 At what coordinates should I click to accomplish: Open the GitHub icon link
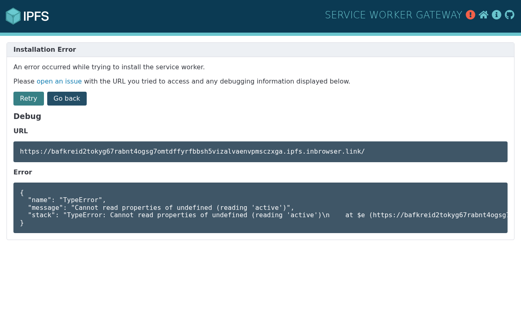(x=510, y=15)
